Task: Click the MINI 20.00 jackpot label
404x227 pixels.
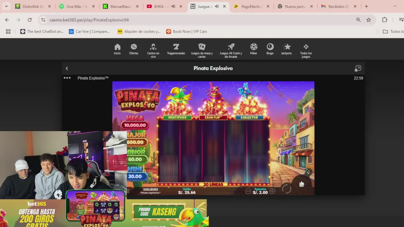Action: click(x=135, y=174)
